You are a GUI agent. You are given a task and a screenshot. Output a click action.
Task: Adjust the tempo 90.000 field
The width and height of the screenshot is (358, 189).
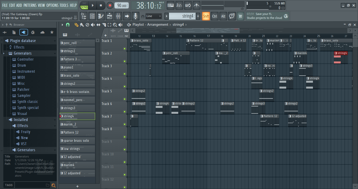point(122,6)
